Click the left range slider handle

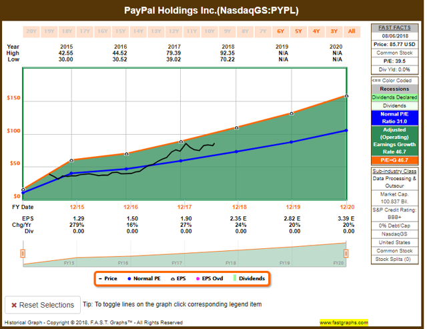(x=23, y=254)
